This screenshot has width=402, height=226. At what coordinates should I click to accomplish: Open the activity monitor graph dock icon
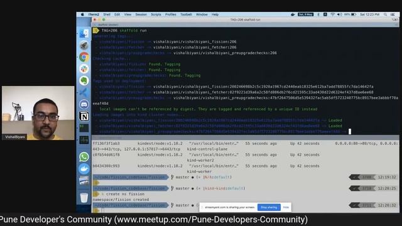coord(84,139)
